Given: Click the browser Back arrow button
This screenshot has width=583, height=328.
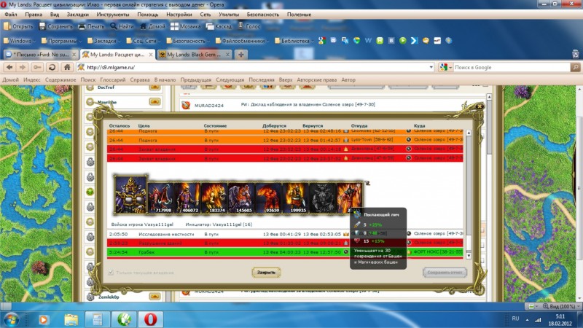Looking at the screenshot, I should point(9,67).
